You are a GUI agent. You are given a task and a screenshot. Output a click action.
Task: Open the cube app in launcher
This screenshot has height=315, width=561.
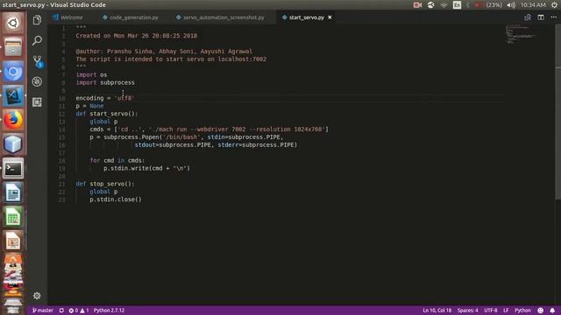pos(13,144)
